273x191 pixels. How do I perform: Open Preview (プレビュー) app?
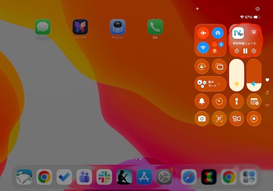pos(118,27)
